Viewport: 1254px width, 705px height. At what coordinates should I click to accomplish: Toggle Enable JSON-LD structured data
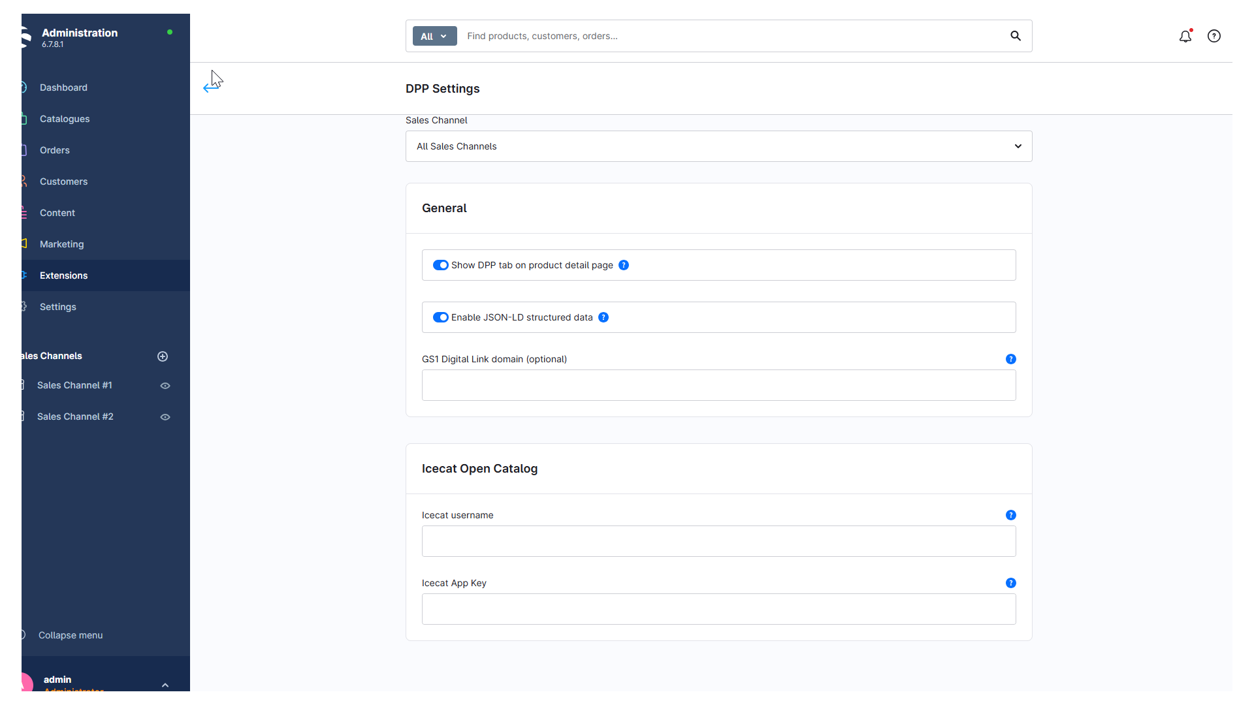pos(441,317)
